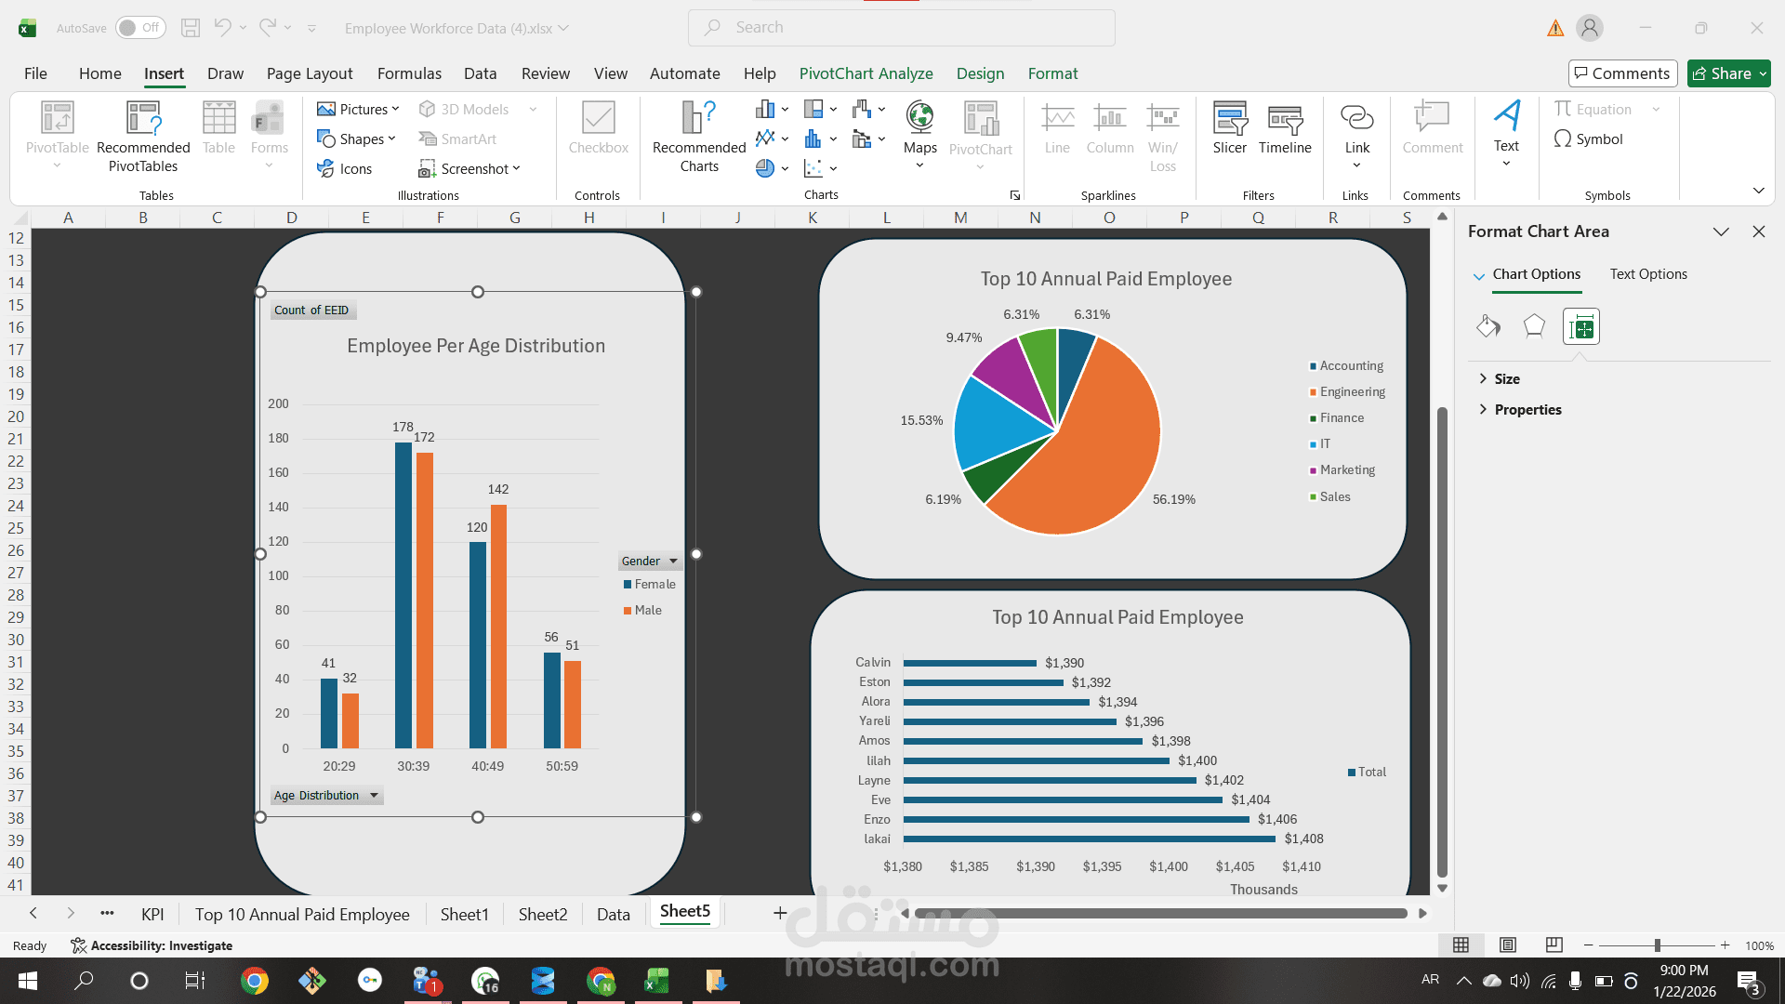Click the Undo arrow

point(222,28)
